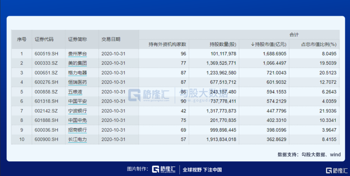The width and height of the screenshot is (350, 176).
Task: Click the ratio value 3.9647
Action: (x=329, y=130)
